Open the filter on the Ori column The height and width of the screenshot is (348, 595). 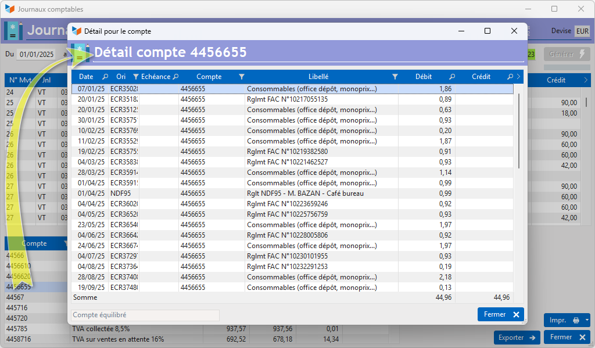pos(135,77)
